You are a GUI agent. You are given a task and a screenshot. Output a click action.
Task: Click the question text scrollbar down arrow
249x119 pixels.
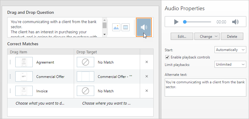[x=104, y=34]
